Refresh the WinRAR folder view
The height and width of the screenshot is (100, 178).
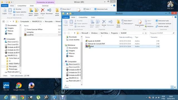pos(146,33)
